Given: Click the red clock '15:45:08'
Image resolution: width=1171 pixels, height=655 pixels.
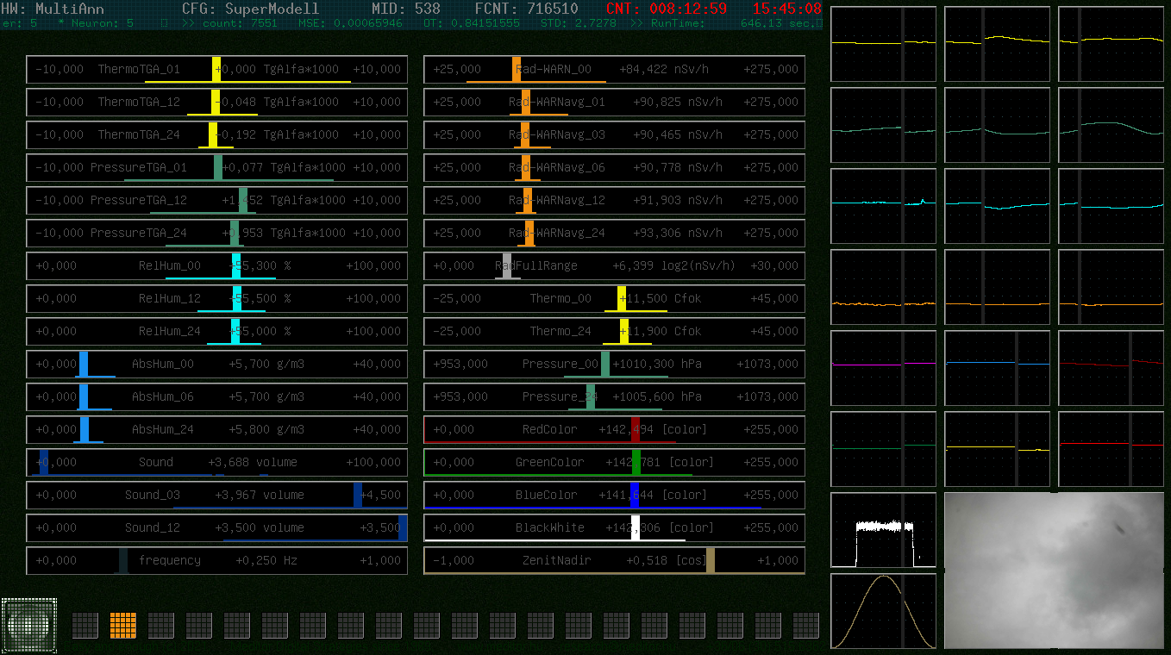Looking at the screenshot, I should coord(787,9).
